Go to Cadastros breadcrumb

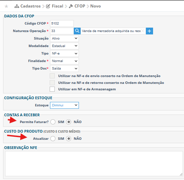[x=31, y=6]
